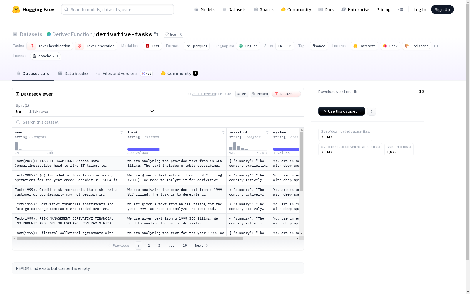Click the Croissant library icon
The height and width of the screenshot is (294, 470).
click(x=407, y=46)
